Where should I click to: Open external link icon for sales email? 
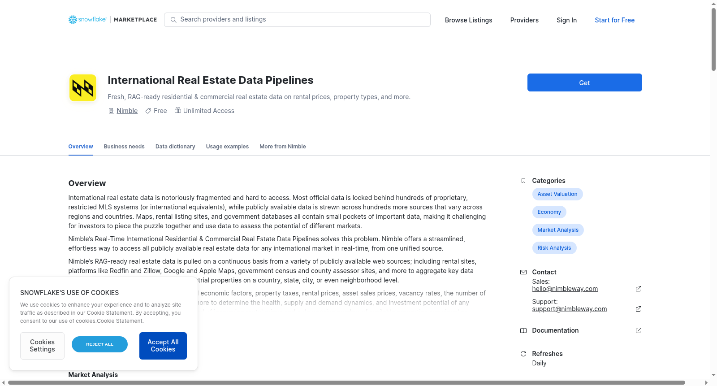tap(639, 289)
